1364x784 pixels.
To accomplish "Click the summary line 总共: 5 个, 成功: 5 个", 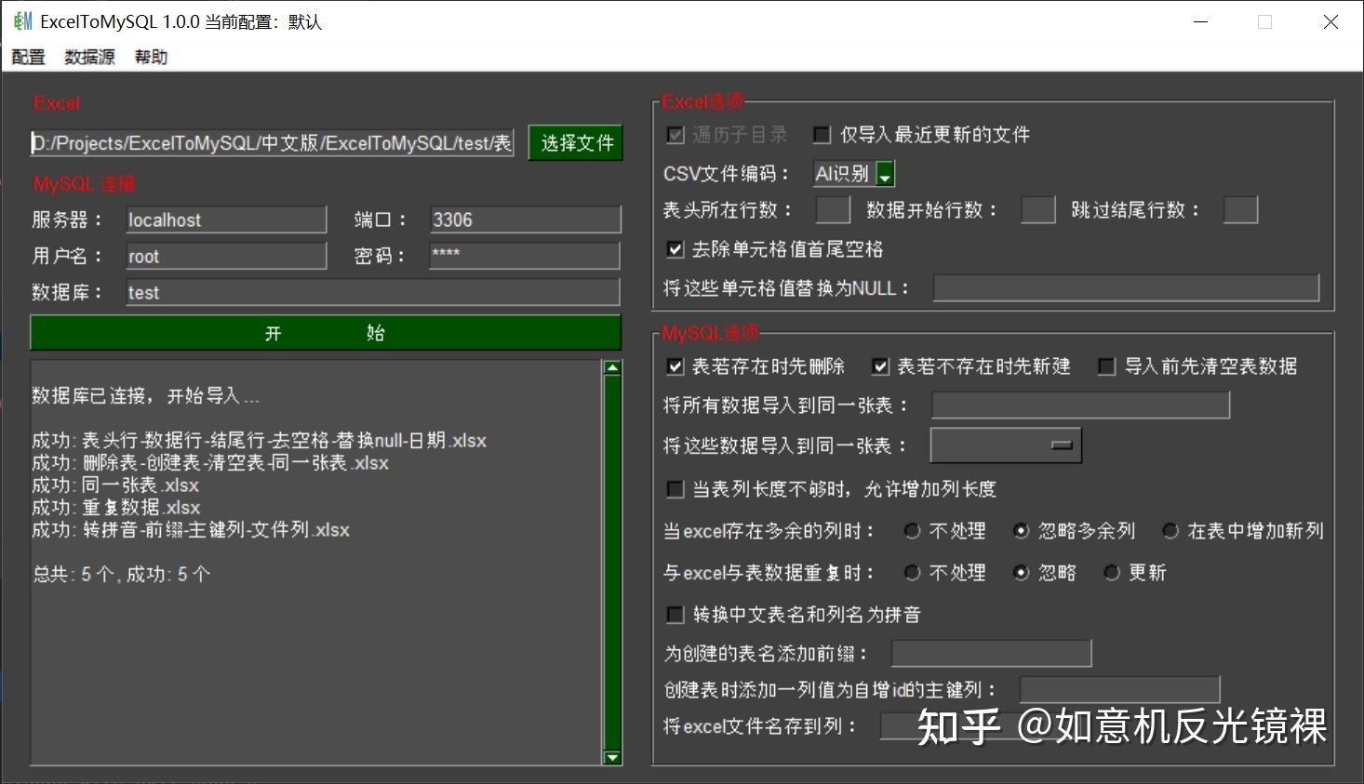I will tap(121, 575).
